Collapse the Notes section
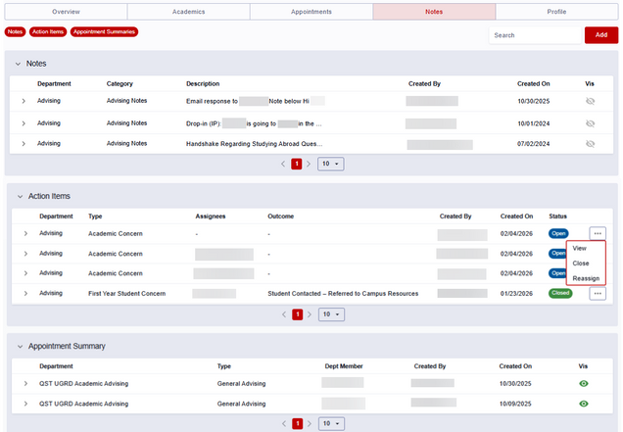Image resolution: width=623 pixels, height=432 pixels. (18, 64)
